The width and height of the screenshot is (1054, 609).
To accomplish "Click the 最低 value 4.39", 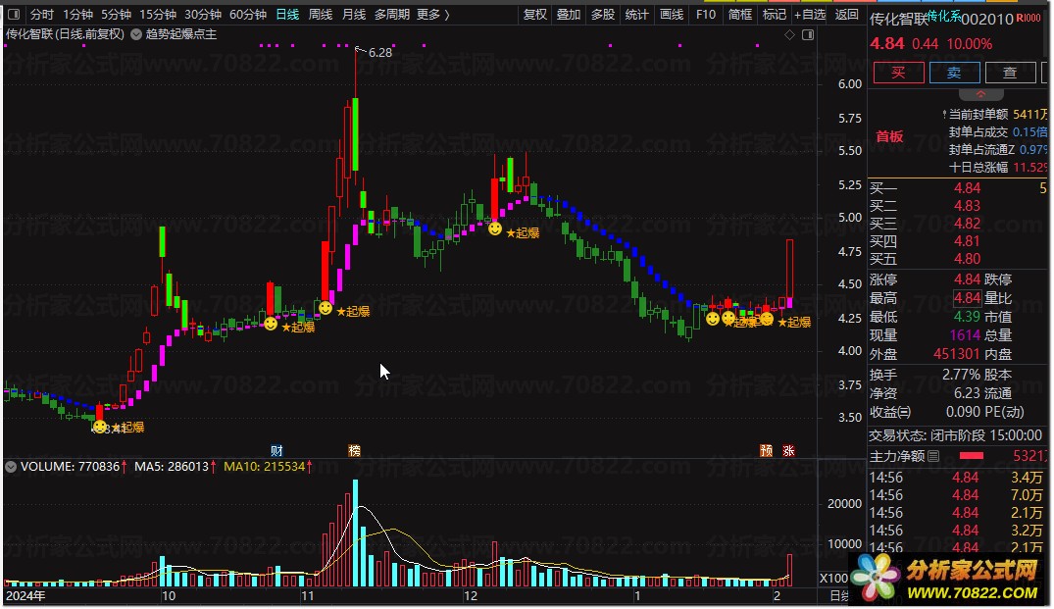I will coord(967,316).
